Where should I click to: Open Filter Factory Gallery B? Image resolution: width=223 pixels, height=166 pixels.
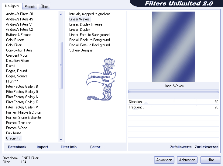[x=22, y=87]
